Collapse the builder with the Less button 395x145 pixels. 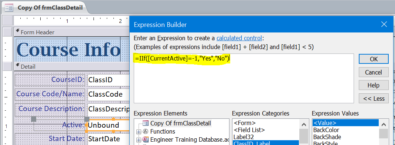coord(374,99)
